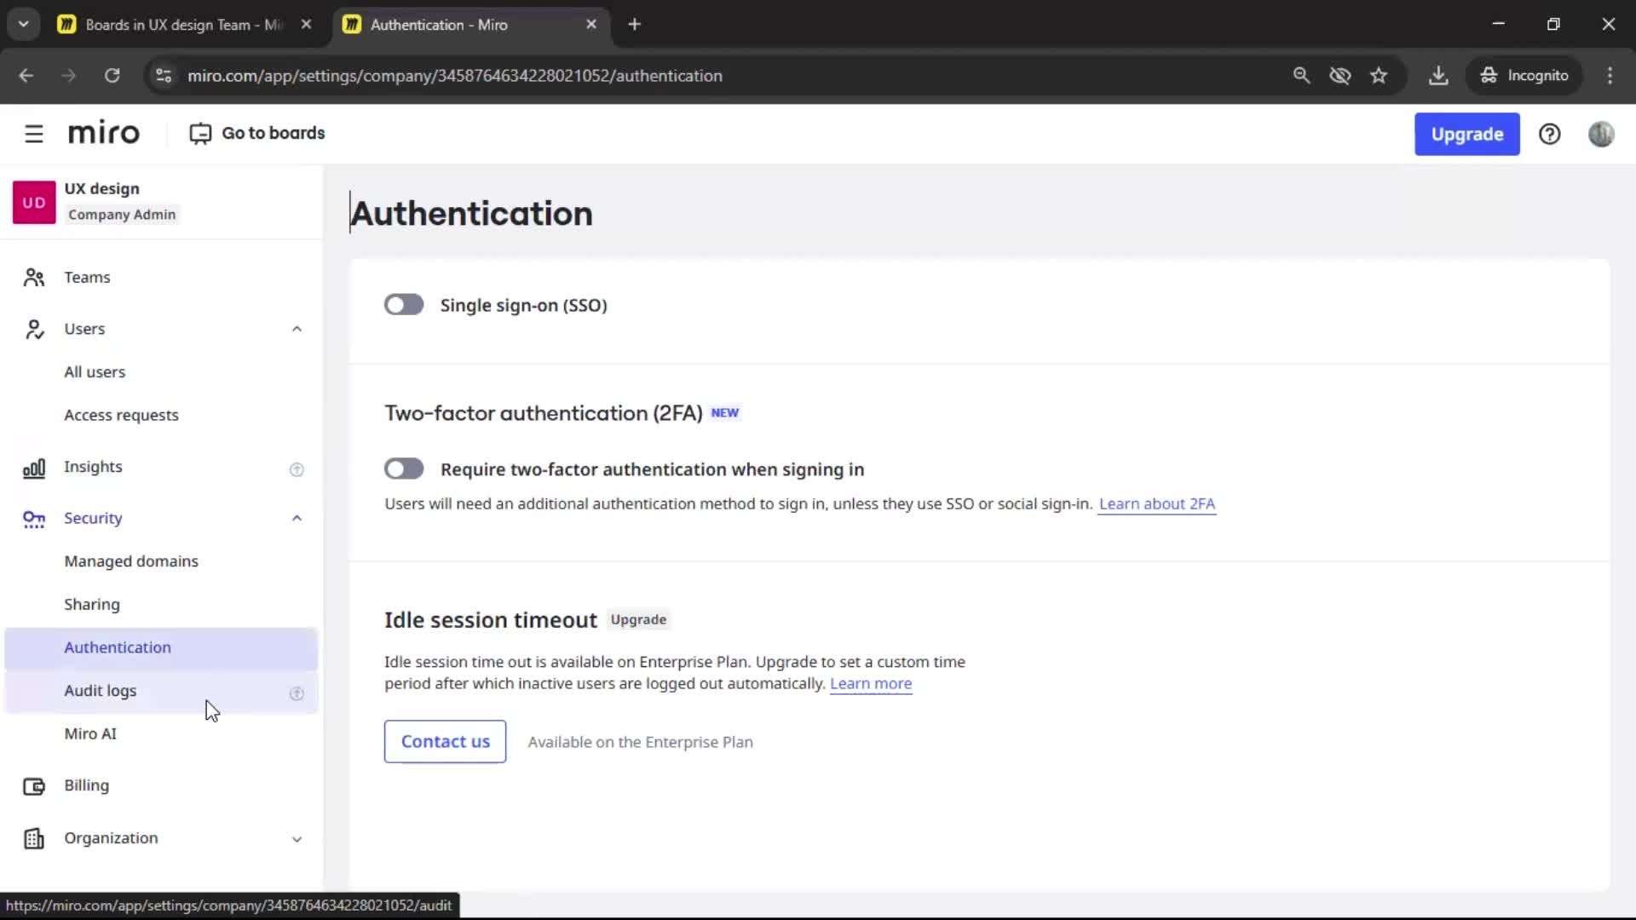
Task: Open the tab search dropdown arrow
Action: (x=23, y=25)
